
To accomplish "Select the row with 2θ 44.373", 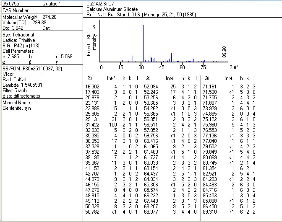I will pos(112,179).
